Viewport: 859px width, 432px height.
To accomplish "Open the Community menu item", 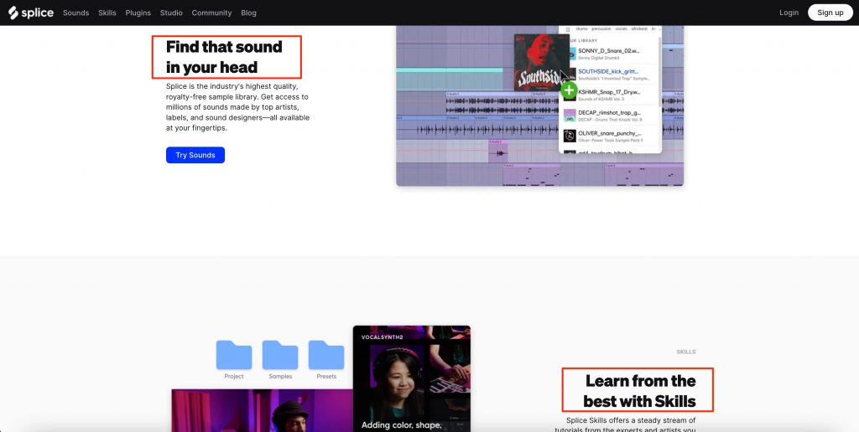I will pos(211,13).
